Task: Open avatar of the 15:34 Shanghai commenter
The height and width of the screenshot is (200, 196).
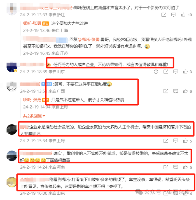Action: click(x=12, y=130)
